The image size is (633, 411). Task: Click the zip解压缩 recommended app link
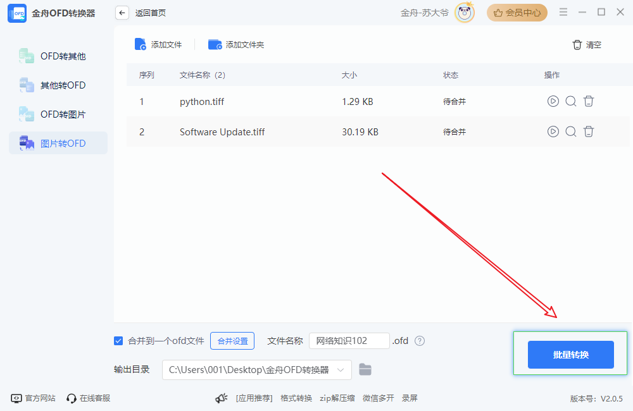coord(337,398)
